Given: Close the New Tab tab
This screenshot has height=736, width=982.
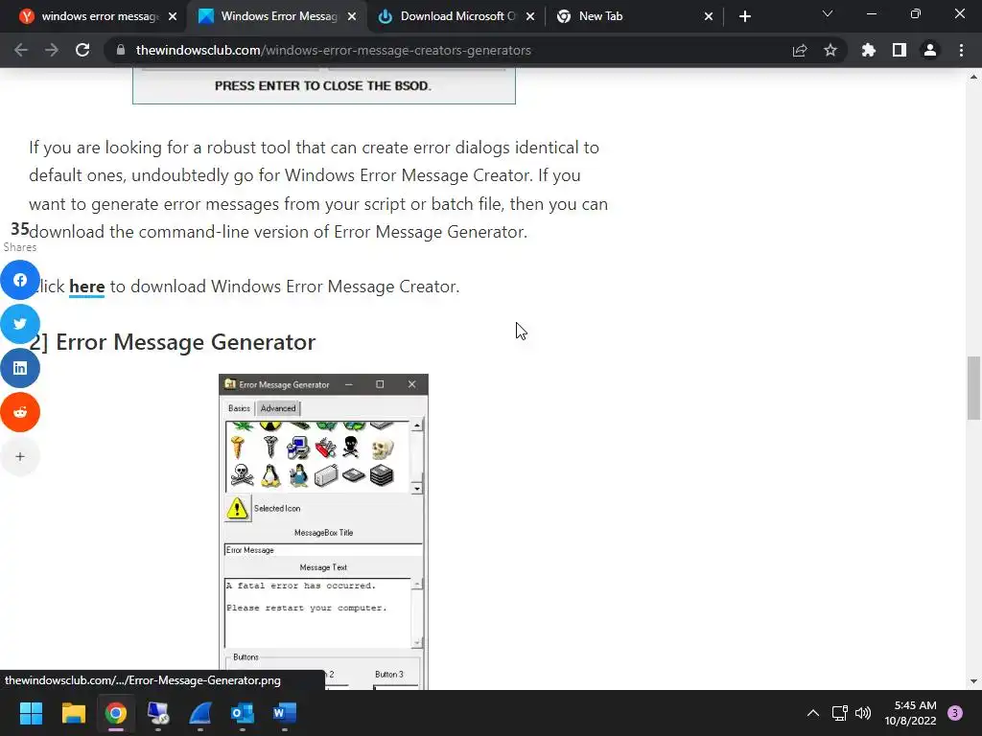Looking at the screenshot, I should coord(709,16).
